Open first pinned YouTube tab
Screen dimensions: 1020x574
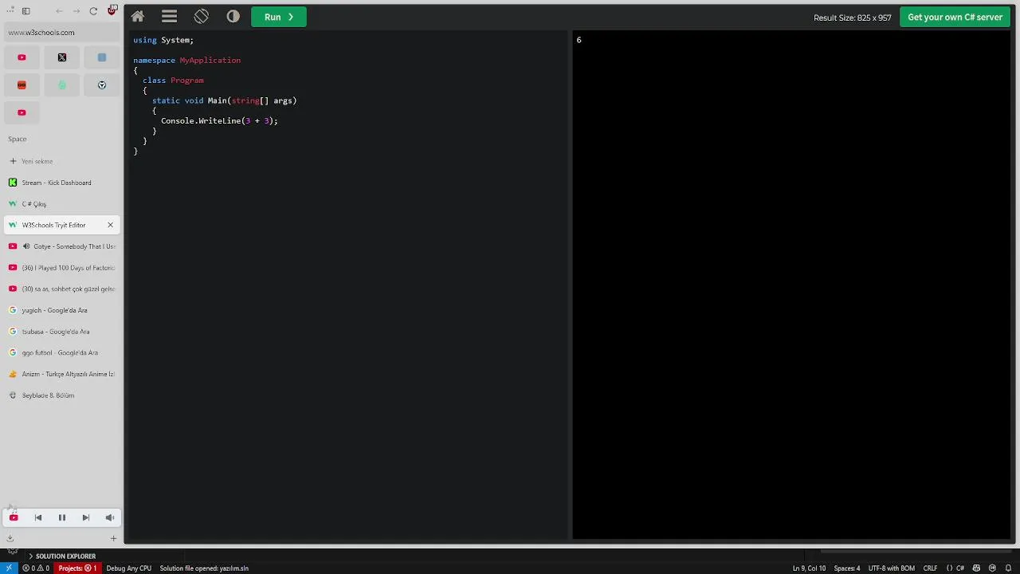22,57
